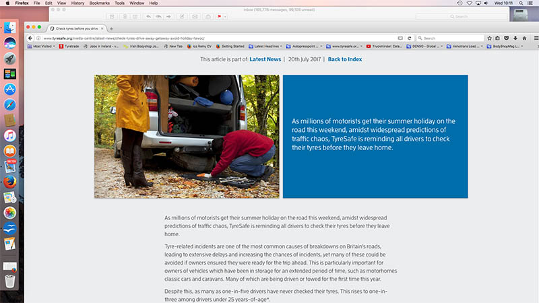Expand the Most Visited bookmarks dropdown
The image size is (539, 303).
[x=42, y=46]
